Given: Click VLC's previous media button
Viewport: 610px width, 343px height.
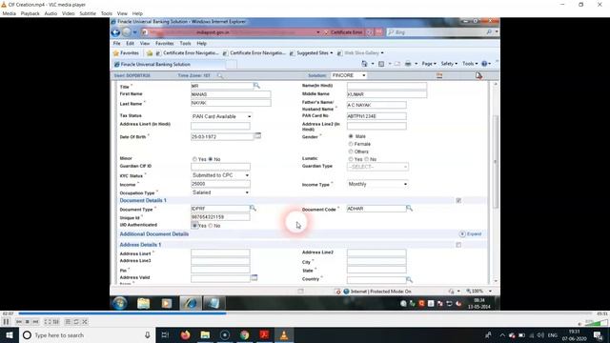Looking at the screenshot, I should point(19,322).
